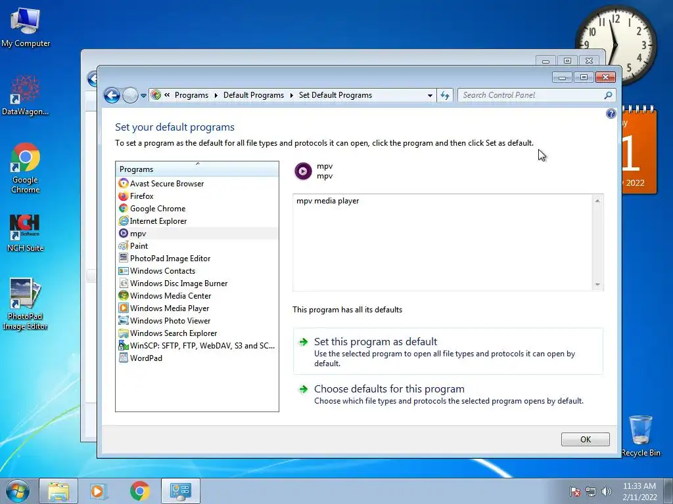Click the Control Panel taskbar button
The width and height of the screenshot is (673, 504).
click(x=180, y=491)
